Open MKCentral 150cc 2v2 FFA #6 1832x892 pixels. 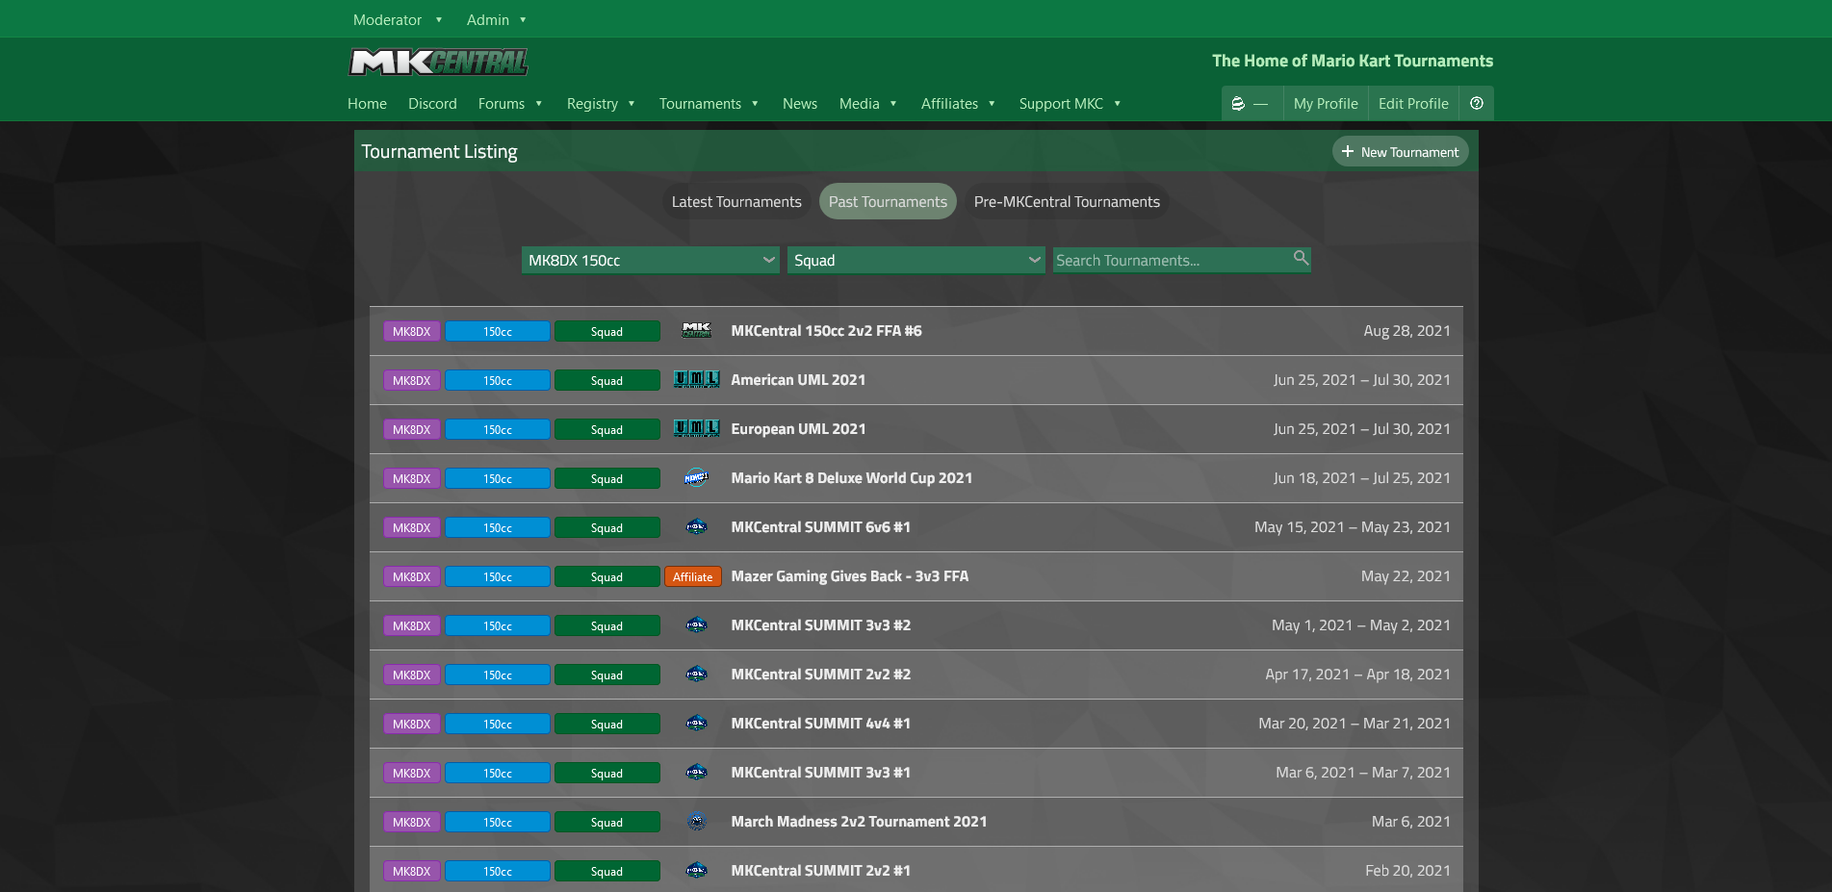pos(826,331)
